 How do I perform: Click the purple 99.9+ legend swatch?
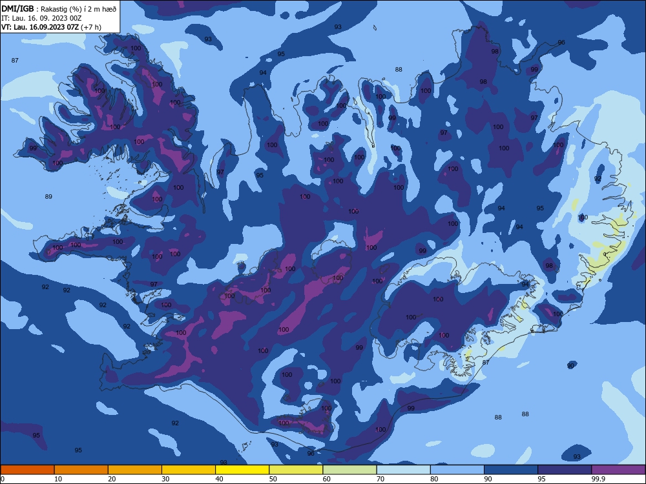click(618, 470)
